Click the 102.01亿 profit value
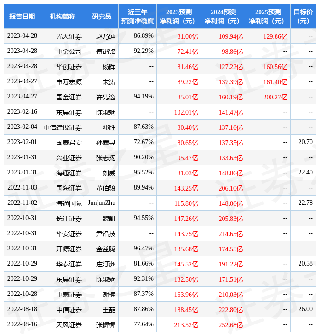Image resolution: width=316 pixels, height=336 pixels. (x=186, y=112)
